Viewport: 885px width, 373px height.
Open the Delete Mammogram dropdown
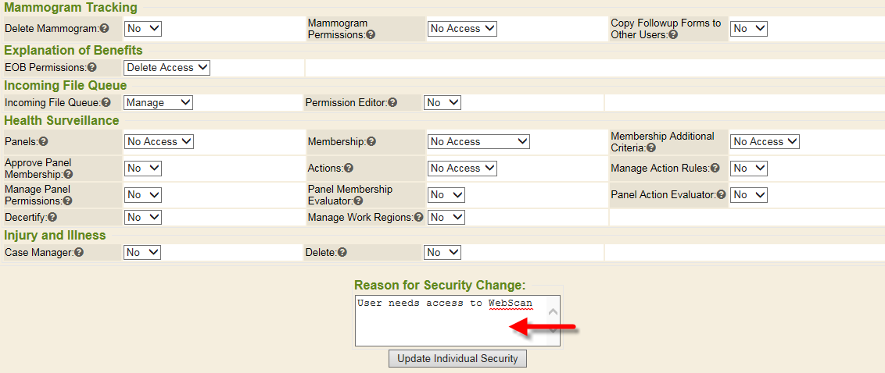click(x=143, y=28)
